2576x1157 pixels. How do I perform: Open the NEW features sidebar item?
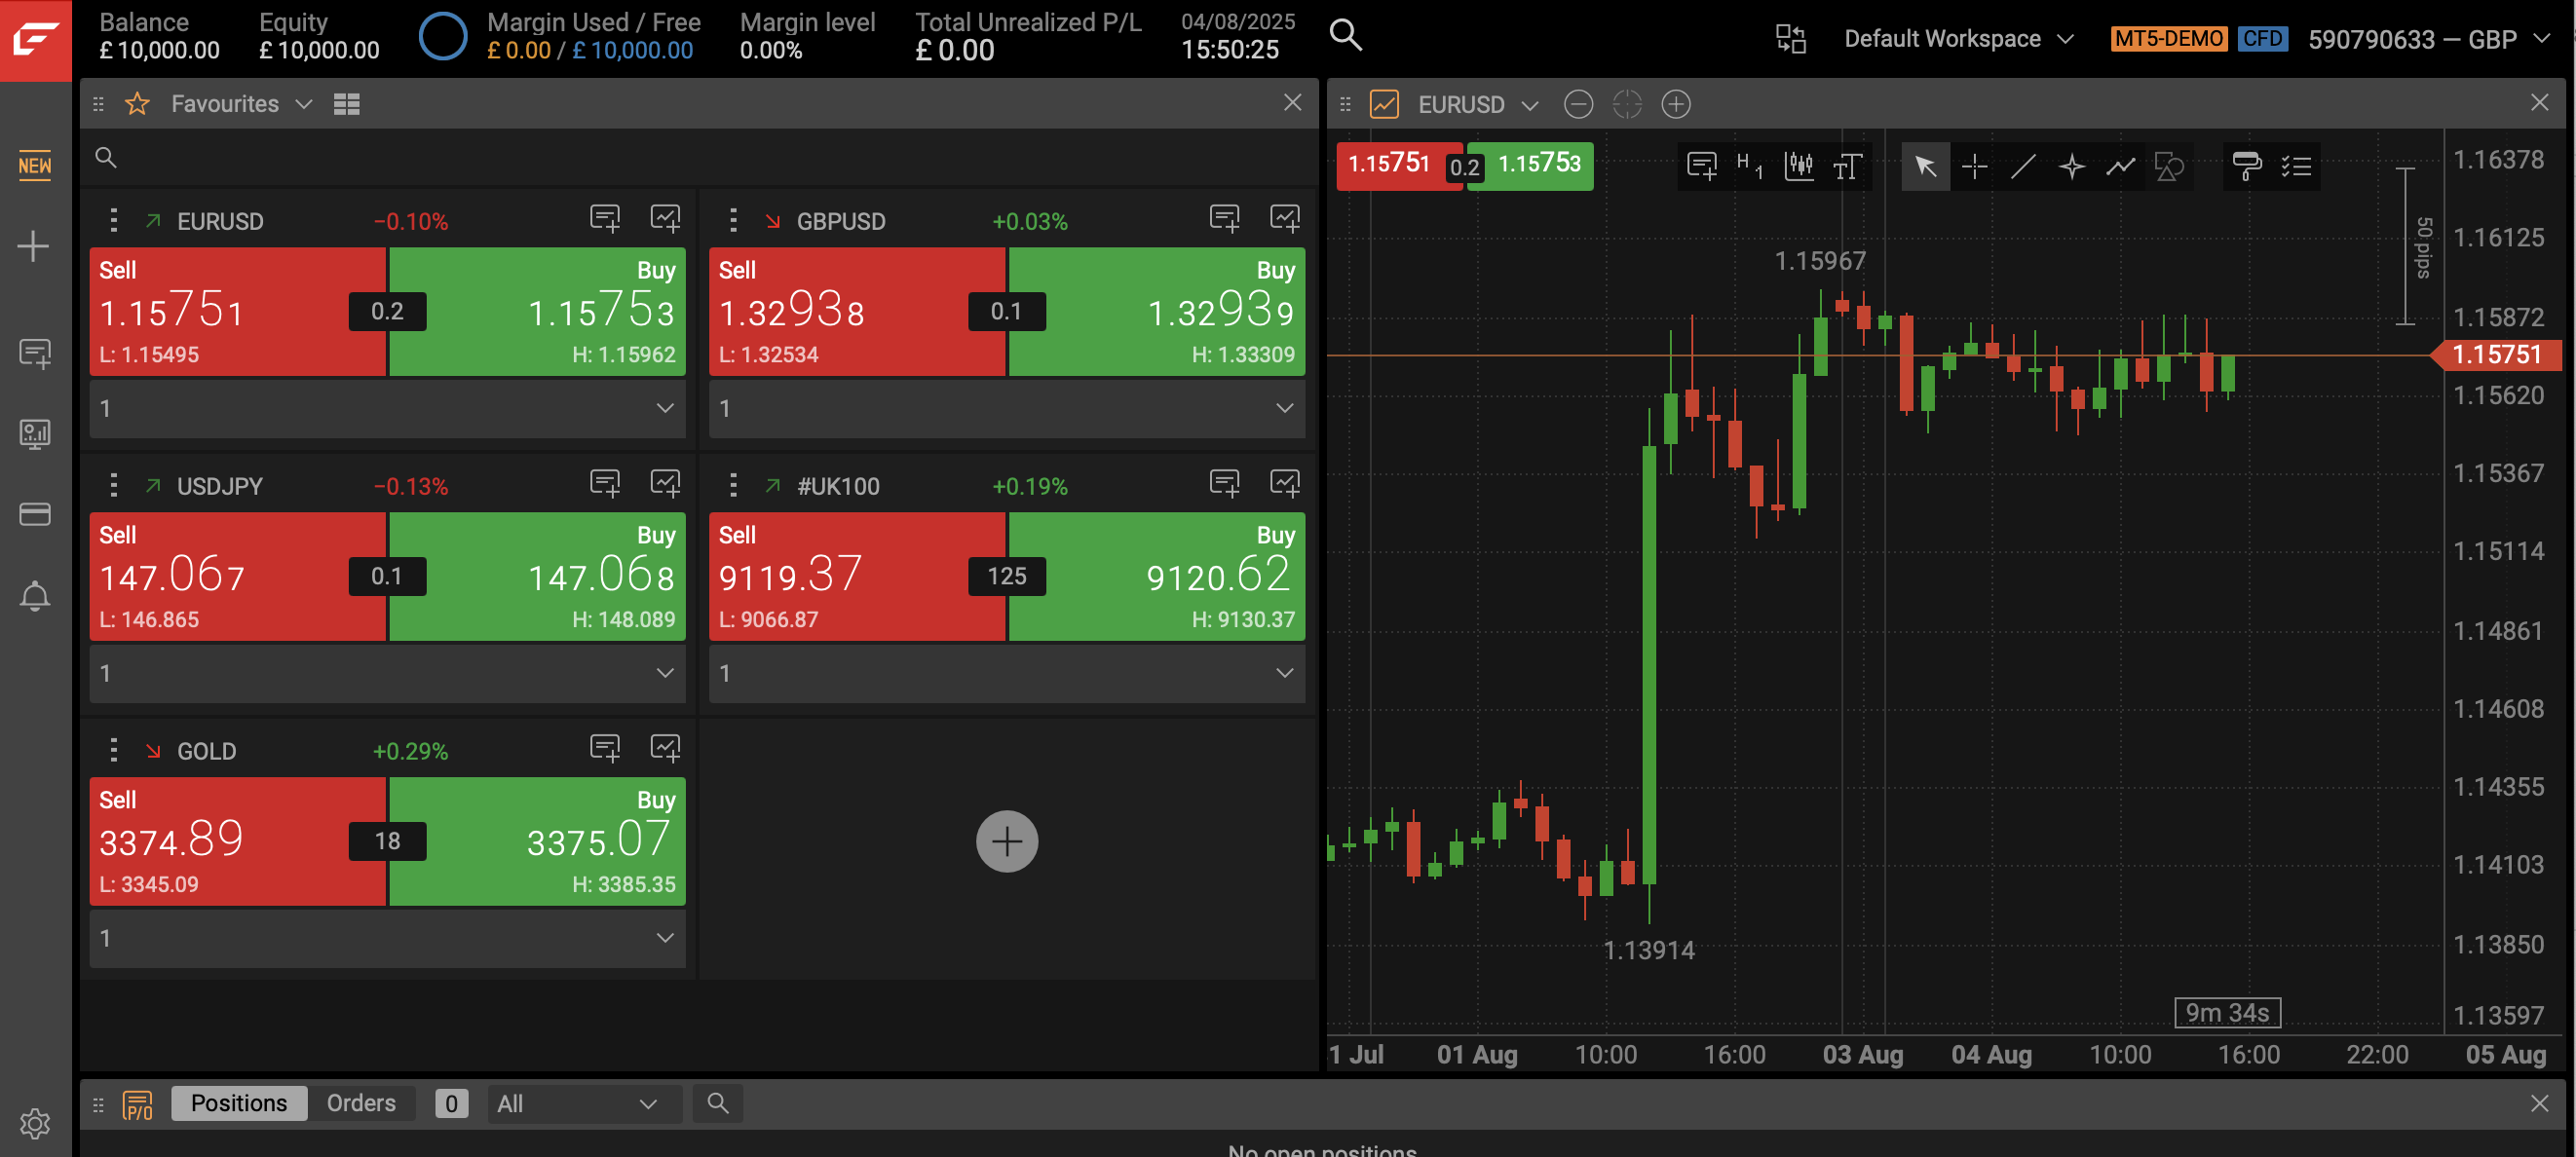pyautogui.click(x=35, y=165)
